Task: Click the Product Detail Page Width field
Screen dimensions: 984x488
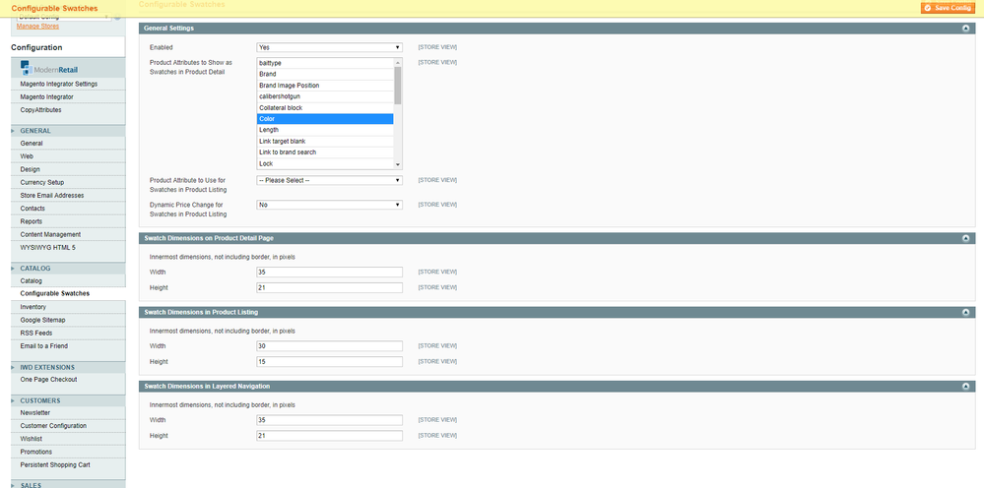Action: (329, 272)
